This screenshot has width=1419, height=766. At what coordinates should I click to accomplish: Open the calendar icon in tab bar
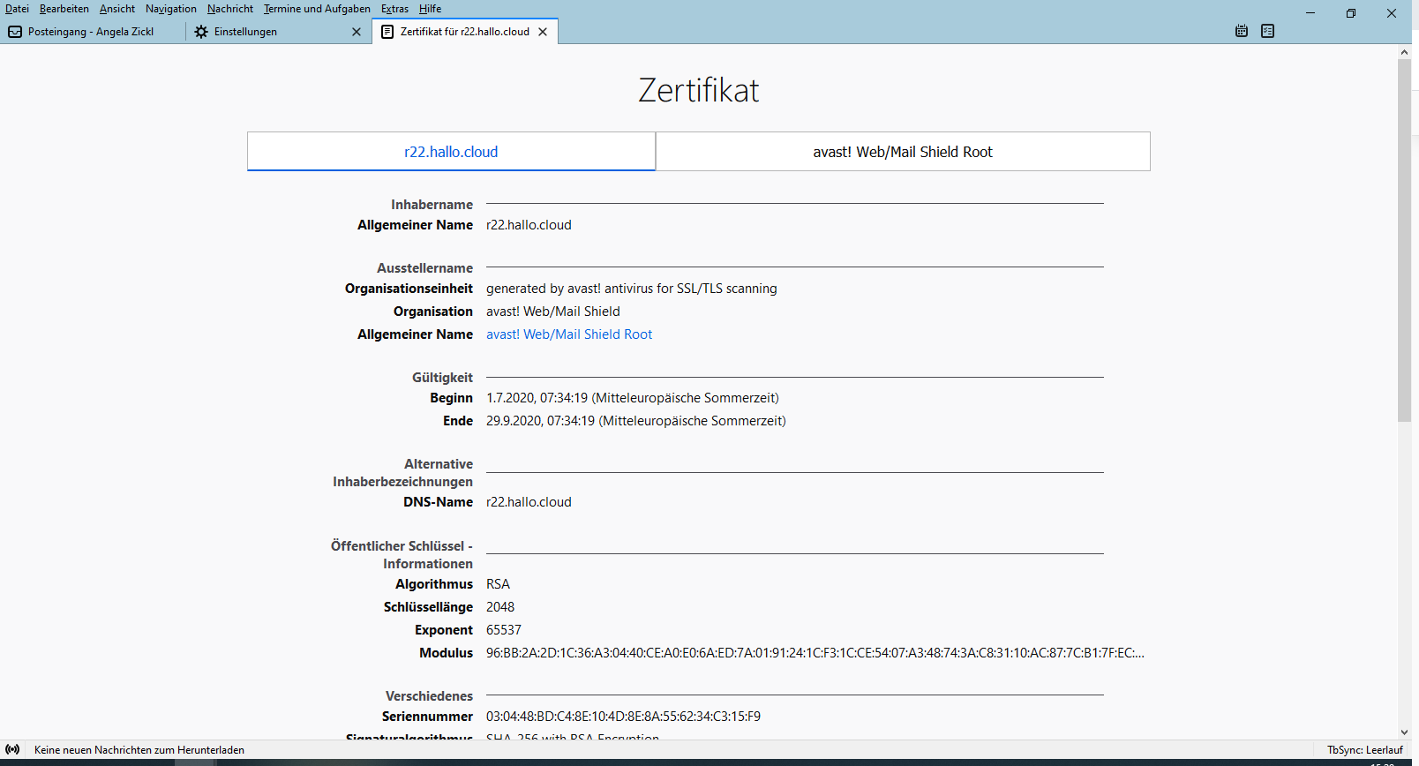[1242, 31]
